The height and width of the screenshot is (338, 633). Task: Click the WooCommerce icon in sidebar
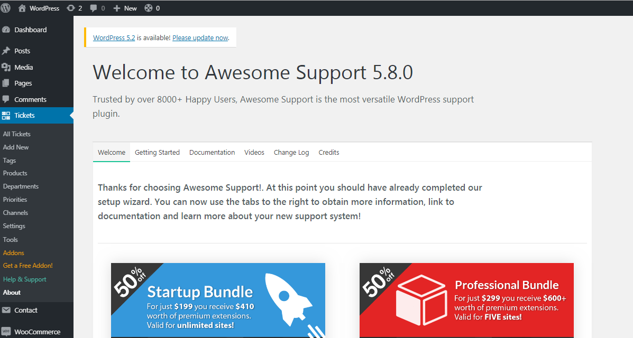pos(6,332)
